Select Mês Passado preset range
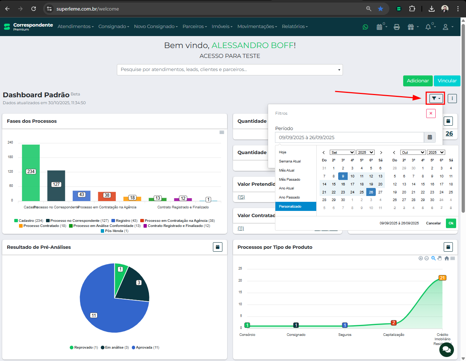This screenshot has width=466, height=361. [290, 179]
